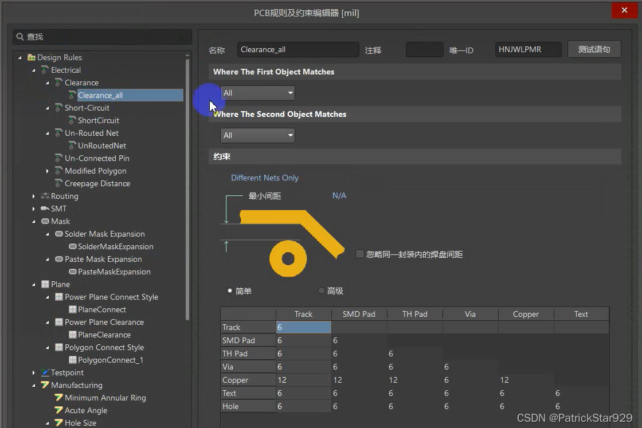Select the 高级 (Advanced) radio button

tap(321, 291)
